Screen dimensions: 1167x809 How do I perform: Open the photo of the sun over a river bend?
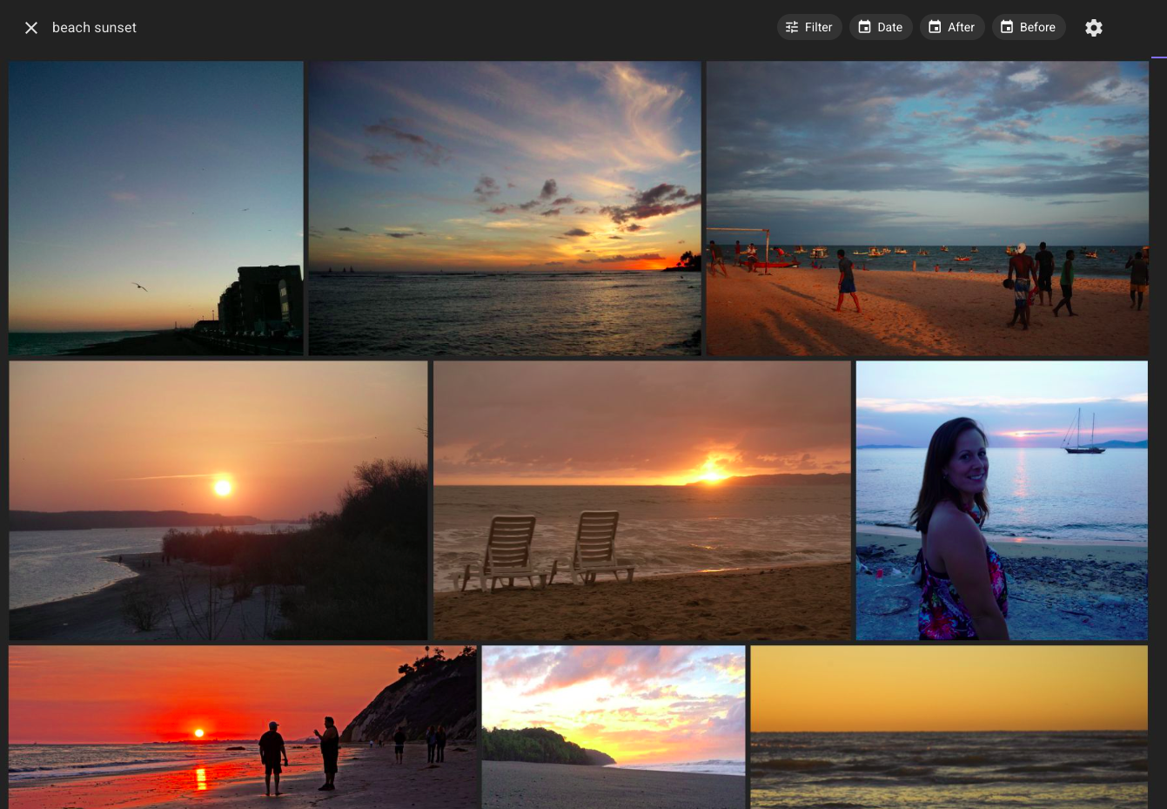pos(218,501)
